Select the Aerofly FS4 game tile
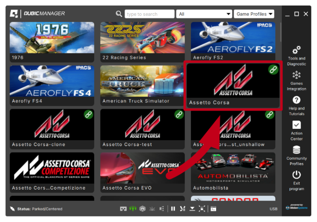The image size is (317, 222). tap(52, 85)
